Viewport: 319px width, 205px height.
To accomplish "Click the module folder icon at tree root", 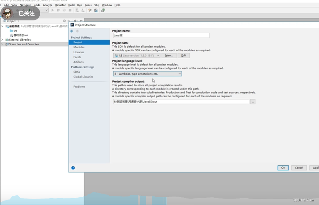I will click(7, 26).
